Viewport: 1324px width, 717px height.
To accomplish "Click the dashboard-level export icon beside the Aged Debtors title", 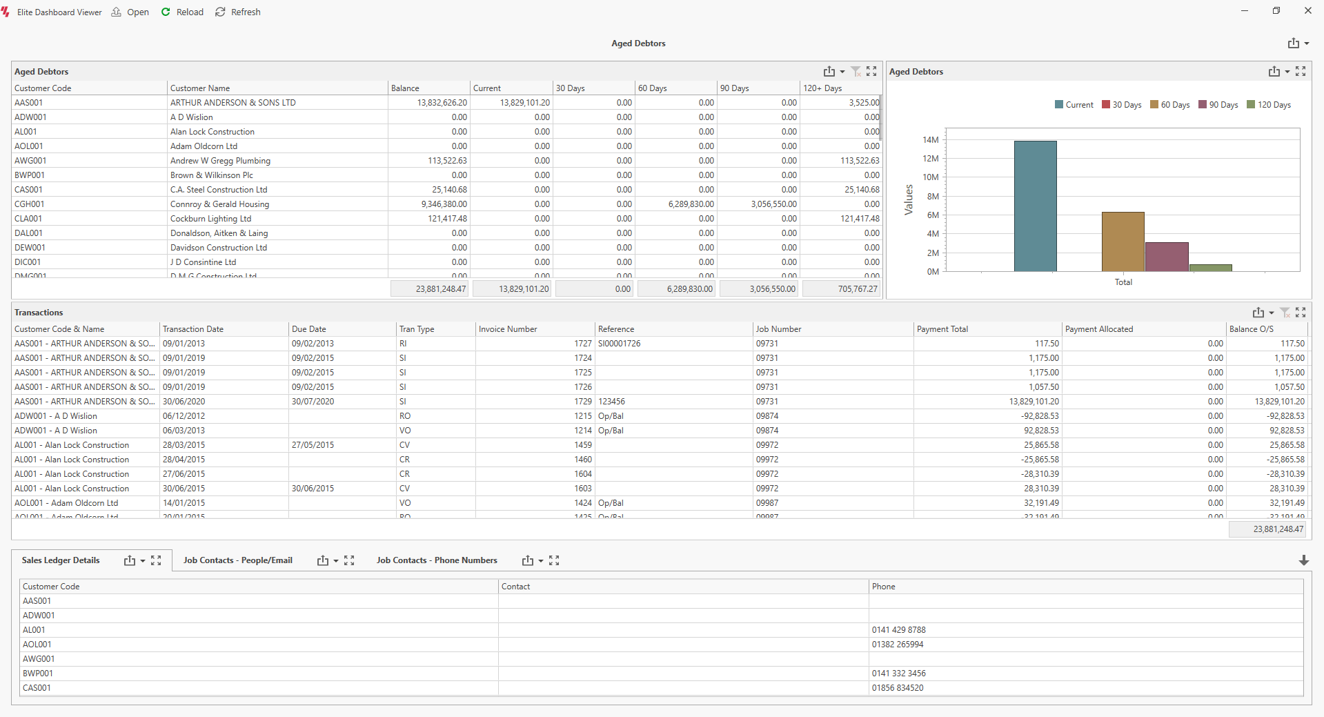I will 1293,43.
